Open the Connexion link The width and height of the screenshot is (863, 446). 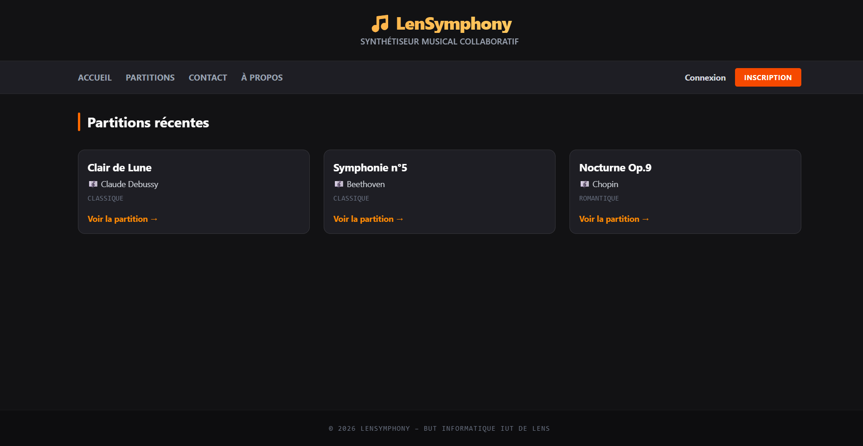705,77
